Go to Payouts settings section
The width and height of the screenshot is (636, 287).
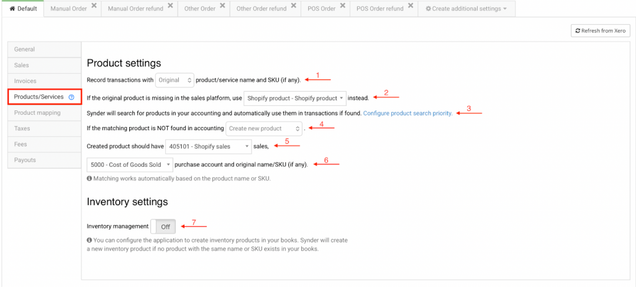point(25,160)
